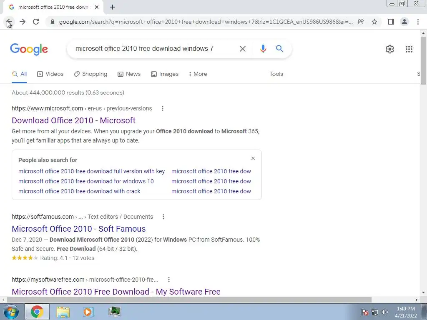Open Windows Media Player from taskbar
427x320 pixels.
coord(88,312)
